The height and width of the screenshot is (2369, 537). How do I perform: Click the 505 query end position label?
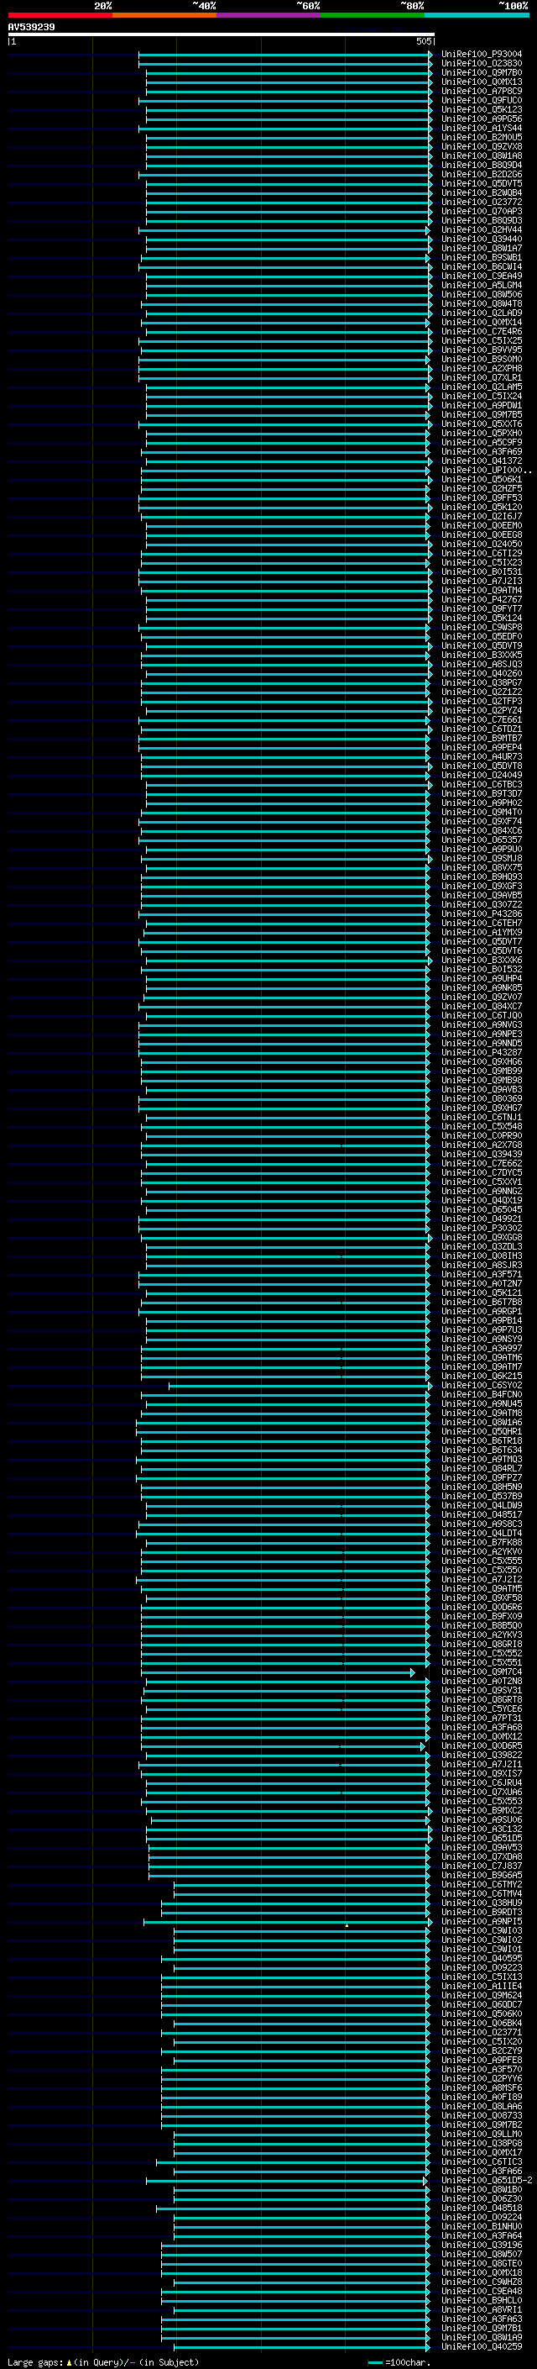tap(423, 41)
